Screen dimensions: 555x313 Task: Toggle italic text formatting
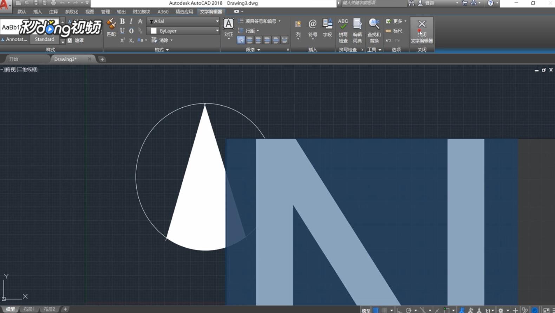tap(131, 21)
